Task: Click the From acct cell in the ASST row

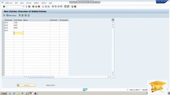Action: tap(55, 25)
